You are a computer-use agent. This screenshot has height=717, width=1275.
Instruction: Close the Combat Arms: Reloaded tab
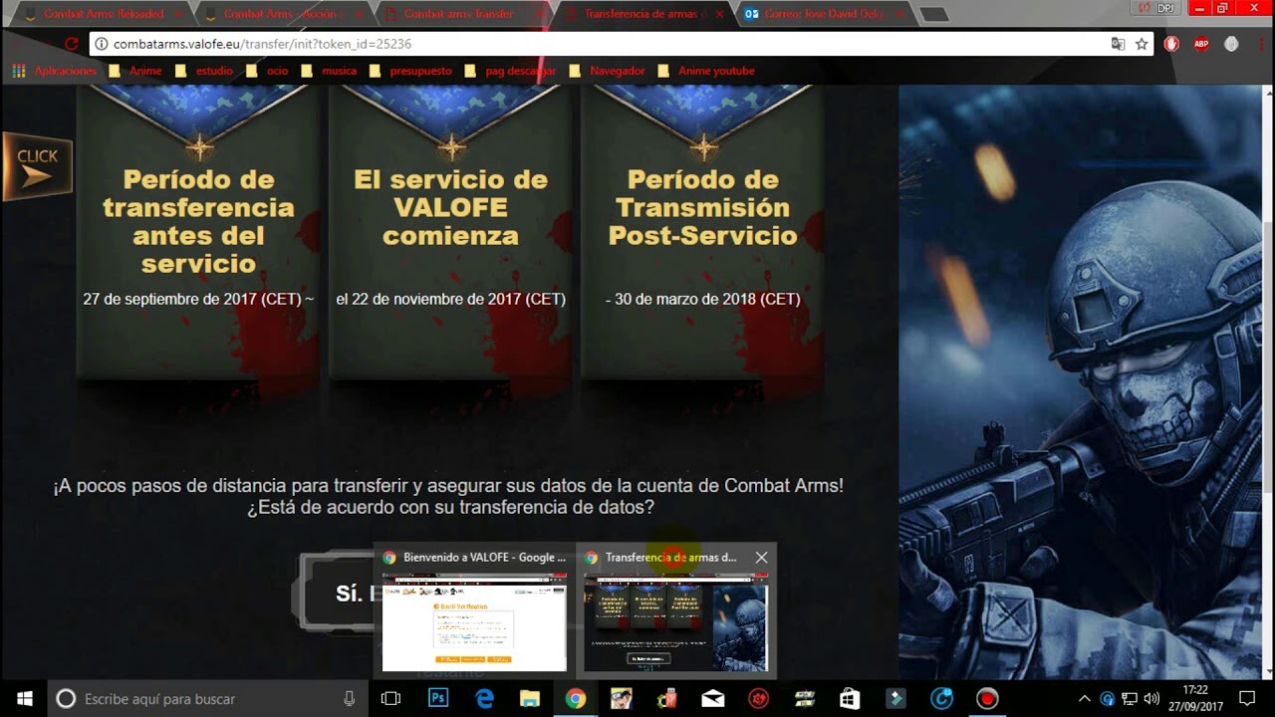click(178, 14)
